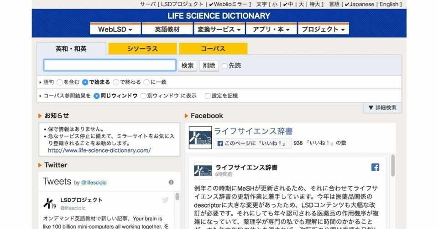This screenshot has height=229, width=438.
Task: Click the Twitter section heading
Action: point(56,165)
